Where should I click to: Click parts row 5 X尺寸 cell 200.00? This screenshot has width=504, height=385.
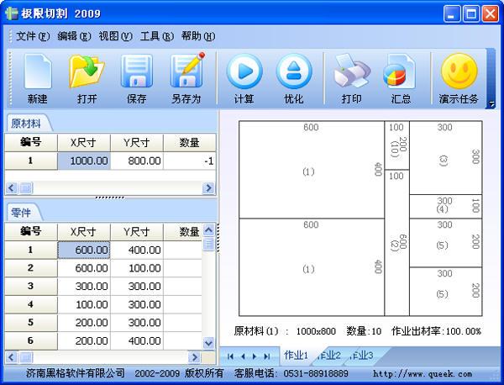(84, 323)
